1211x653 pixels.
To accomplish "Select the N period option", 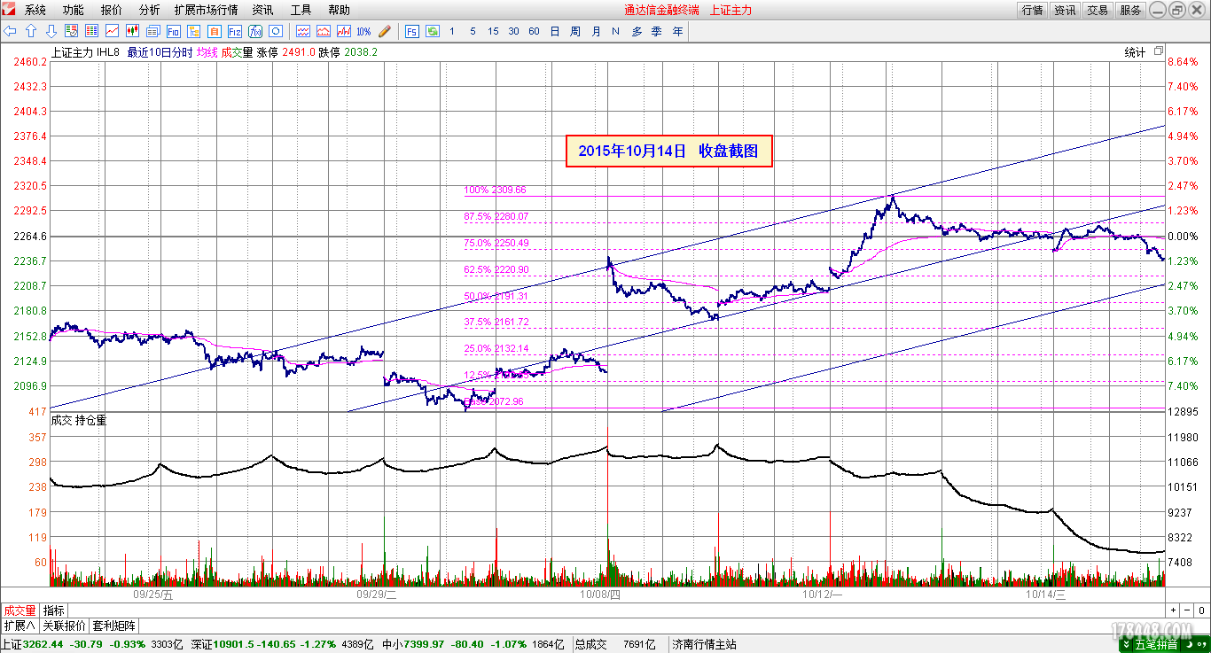I will (615, 31).
